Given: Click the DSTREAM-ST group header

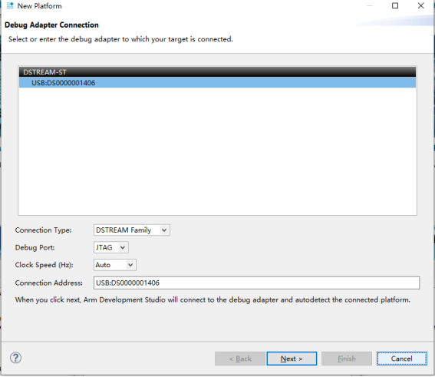Looking at the screenshot, I should 218,72.
